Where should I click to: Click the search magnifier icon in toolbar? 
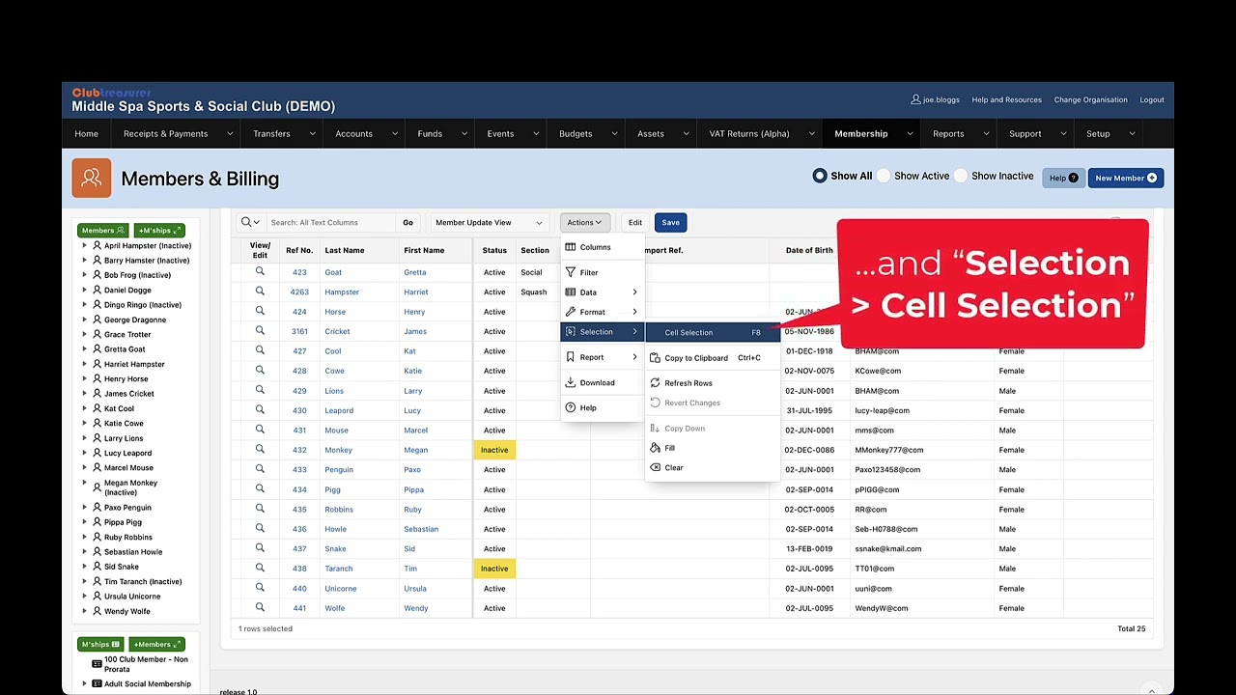246,222
